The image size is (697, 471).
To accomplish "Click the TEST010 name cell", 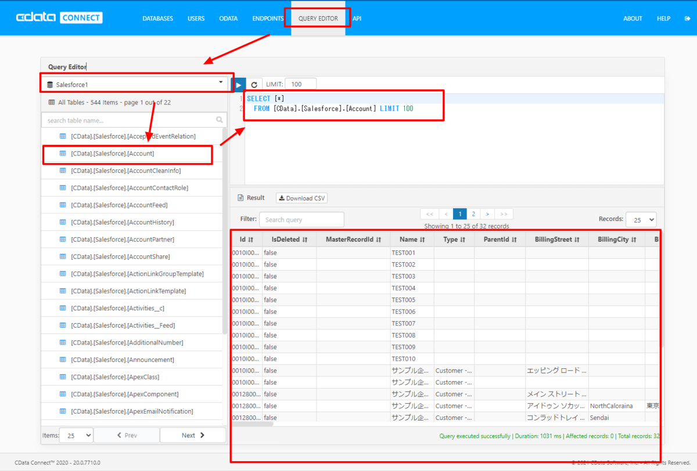I will coord(412,359).
